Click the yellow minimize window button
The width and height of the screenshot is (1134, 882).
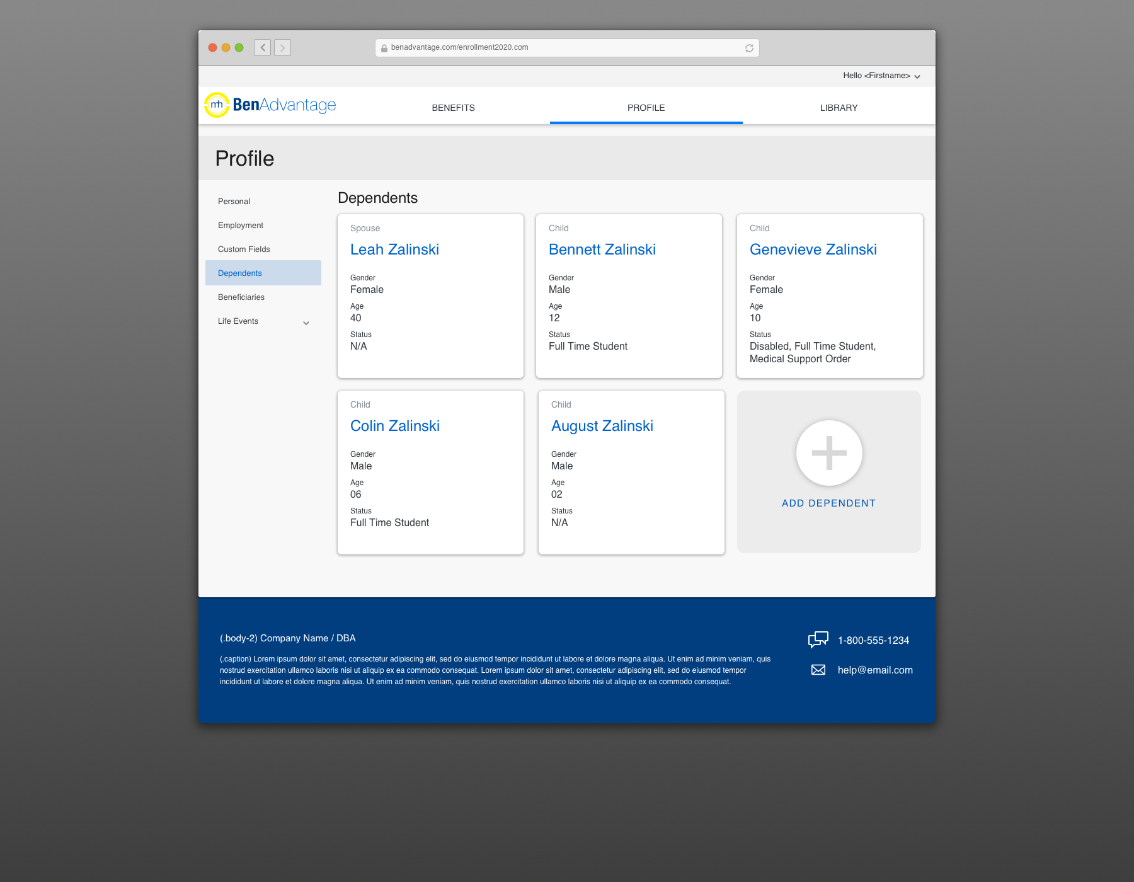226,47
